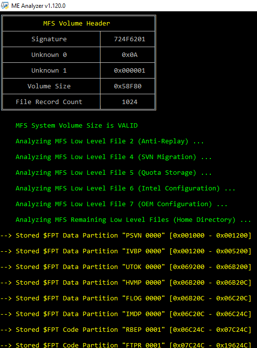Click the MFS Volume Header table title

pyautogui.click(x=77, y=23)
